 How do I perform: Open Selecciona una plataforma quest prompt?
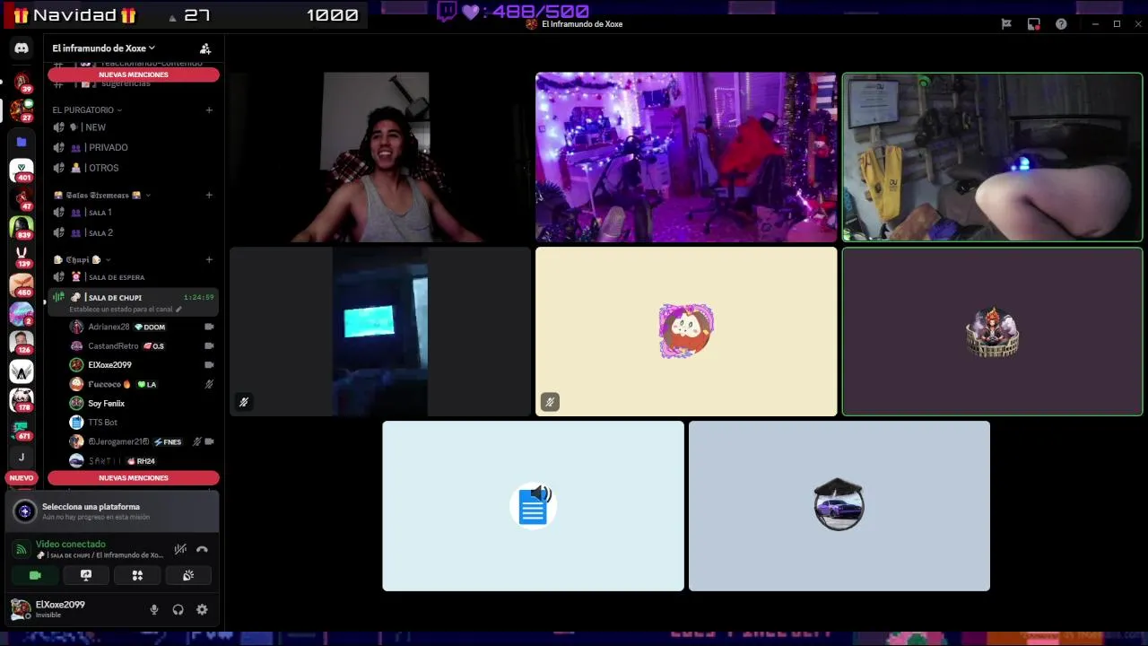[x=112, y=511]
